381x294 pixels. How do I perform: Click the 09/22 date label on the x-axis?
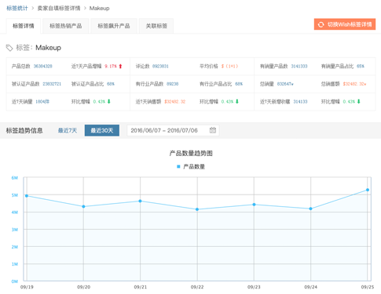[197, 287]
